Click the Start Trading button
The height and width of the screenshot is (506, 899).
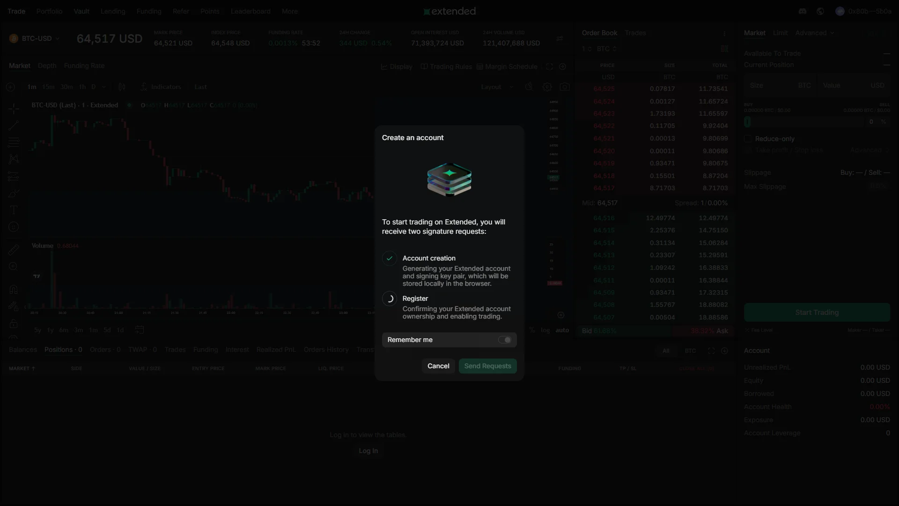[x=817, y=313]
